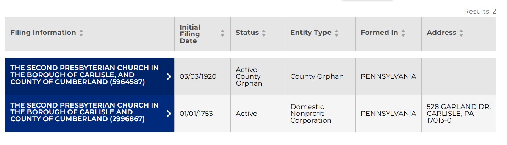Expand entity 5964587 chevron arrow

click(169, 76)
